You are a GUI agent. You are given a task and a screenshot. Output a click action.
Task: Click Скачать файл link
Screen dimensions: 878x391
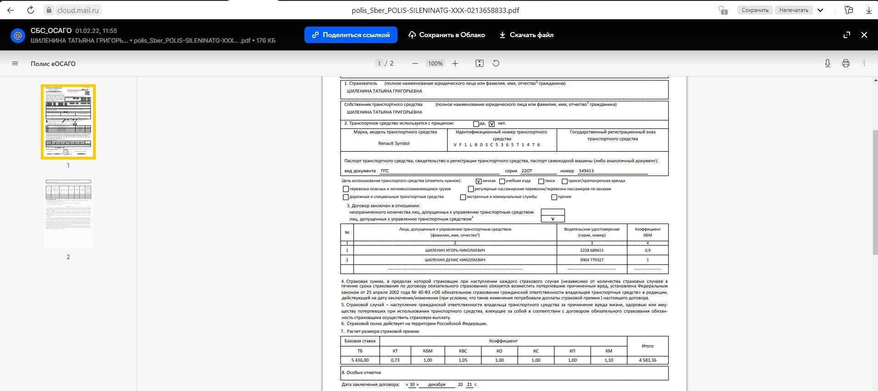click(x=526, y=35)
